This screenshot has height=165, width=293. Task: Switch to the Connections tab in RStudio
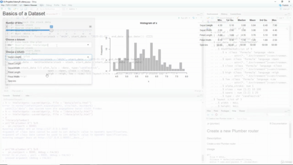235,14
